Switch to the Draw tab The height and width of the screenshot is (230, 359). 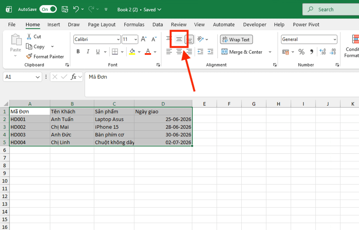[x=74, y=24]
